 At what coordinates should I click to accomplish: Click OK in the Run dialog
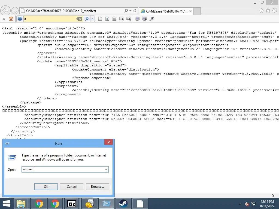point(46,187)
